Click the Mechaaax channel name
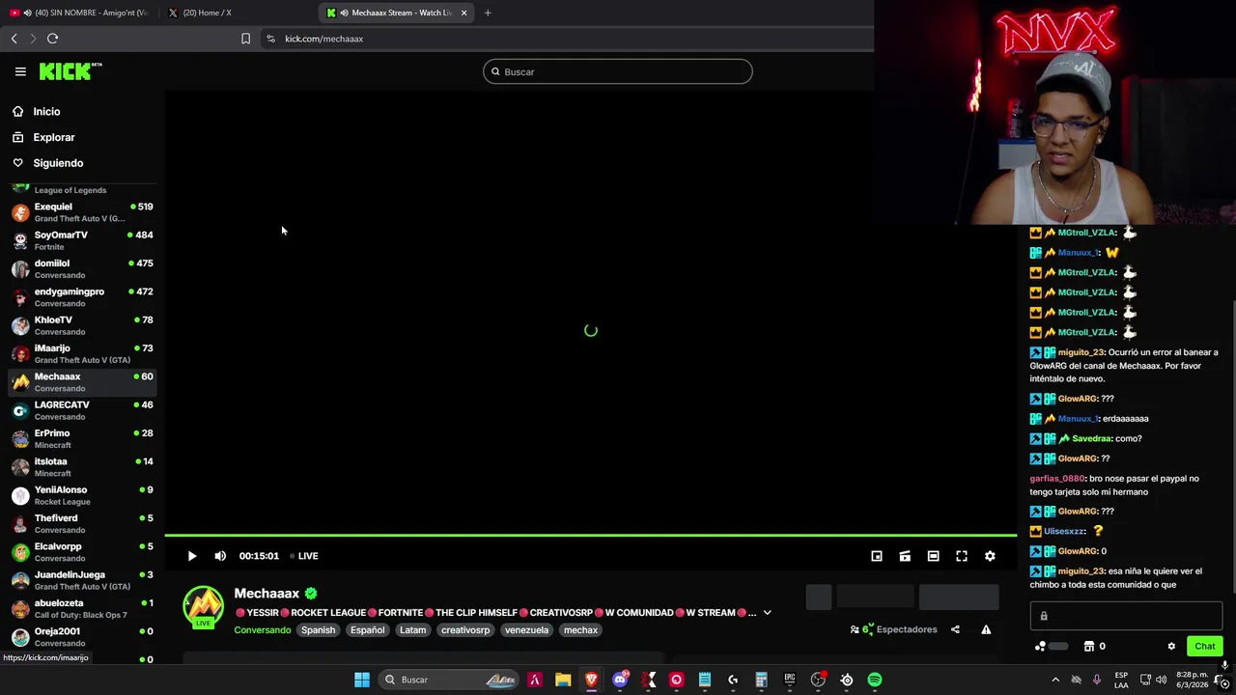This screenshot has height=695, width=1236. pyautogui.click(x=267, y=594)
